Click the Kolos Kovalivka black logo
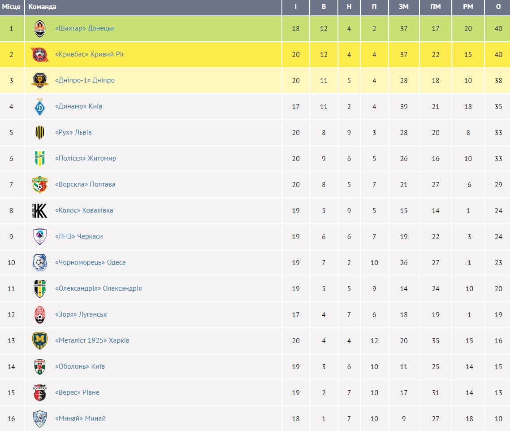 pos(40,211)
